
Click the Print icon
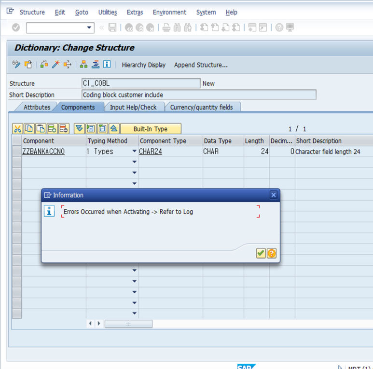coord(166,28)
